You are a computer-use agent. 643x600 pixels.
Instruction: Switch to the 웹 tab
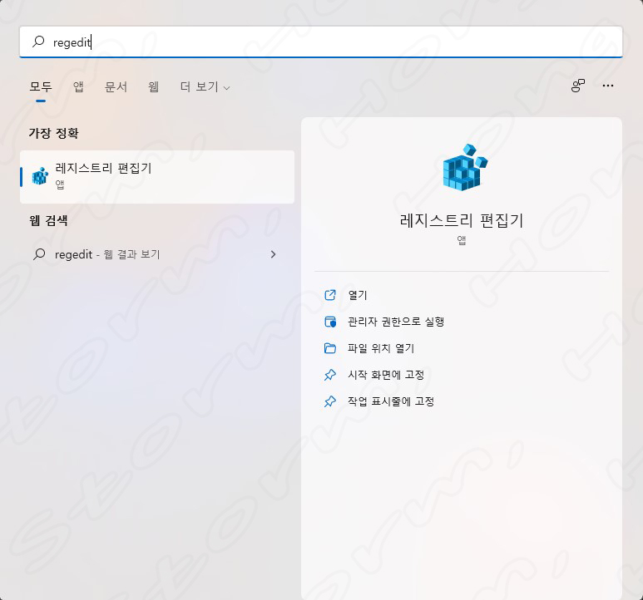(153, 86)
